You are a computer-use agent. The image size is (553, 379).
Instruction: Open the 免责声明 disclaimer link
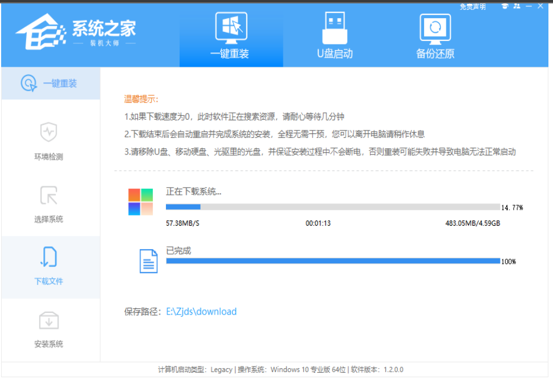(473, 7)
